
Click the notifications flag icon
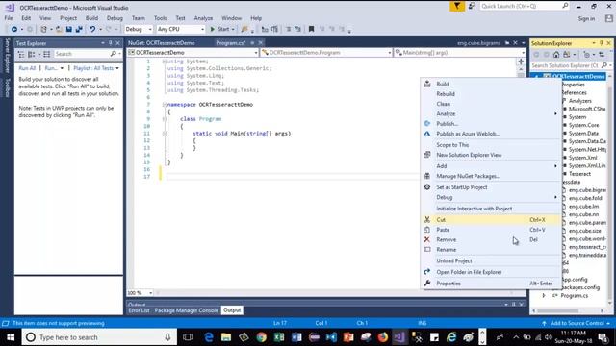click(x=457, y=6)
